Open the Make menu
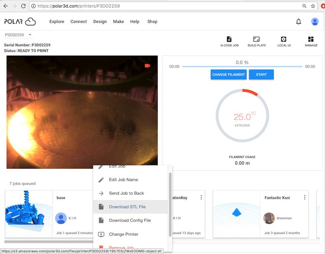Screen dimensions: 325x254 [x=118, y=22]
